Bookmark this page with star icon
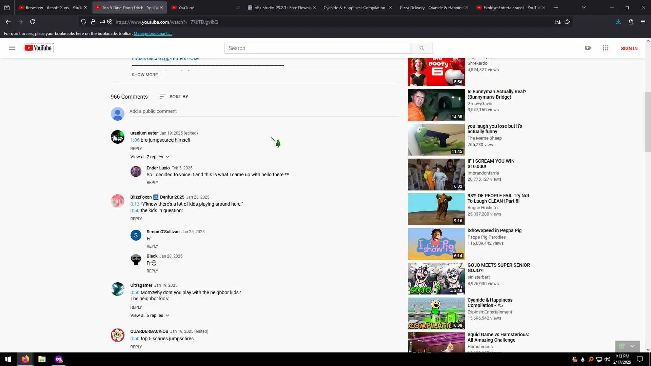This screenshot has width=651, height=366. pos(567,22)
